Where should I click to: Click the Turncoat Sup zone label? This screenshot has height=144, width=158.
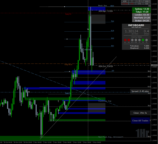coord(105,101)
